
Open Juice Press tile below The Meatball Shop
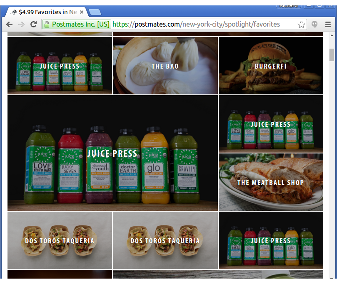tap(271, 240)
